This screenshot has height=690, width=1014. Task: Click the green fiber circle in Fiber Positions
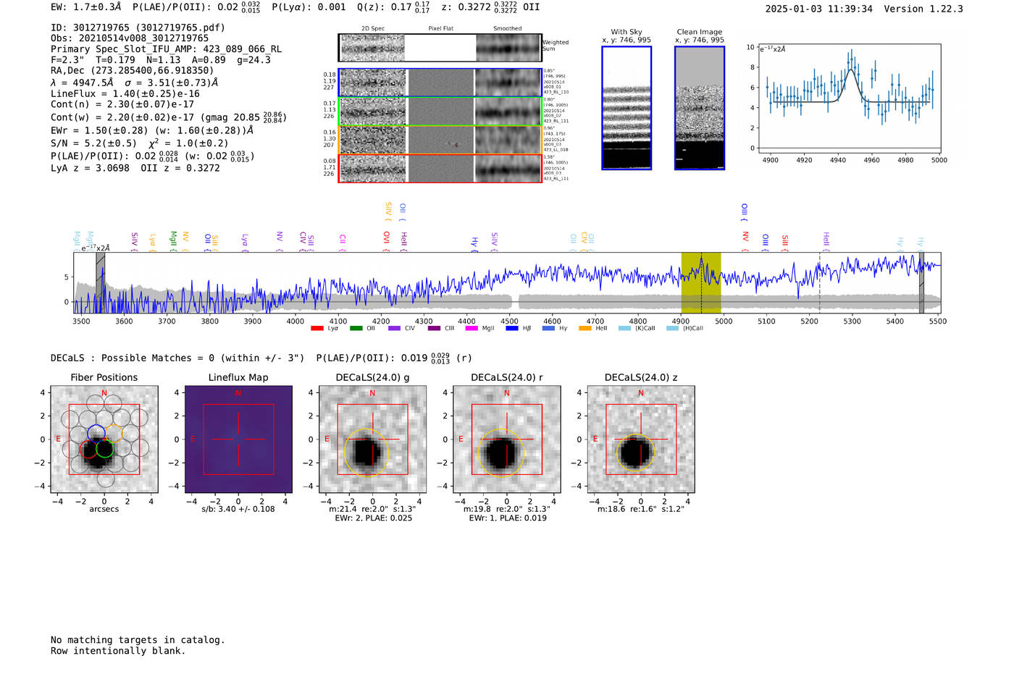pyautogui.click(x=104, y=449)
